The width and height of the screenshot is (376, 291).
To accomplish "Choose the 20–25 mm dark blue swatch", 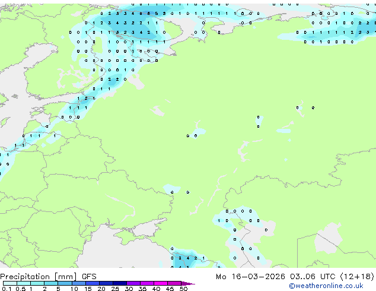I will pyautogui.click(x=106, y=283).
